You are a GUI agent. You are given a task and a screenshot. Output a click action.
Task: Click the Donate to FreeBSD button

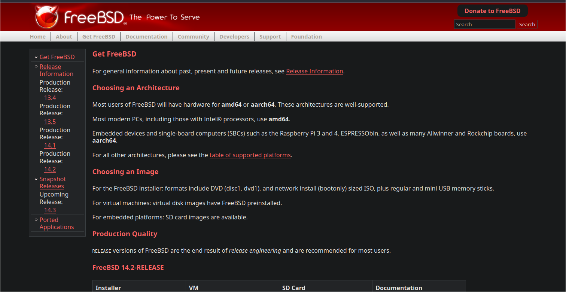[493, 11]
